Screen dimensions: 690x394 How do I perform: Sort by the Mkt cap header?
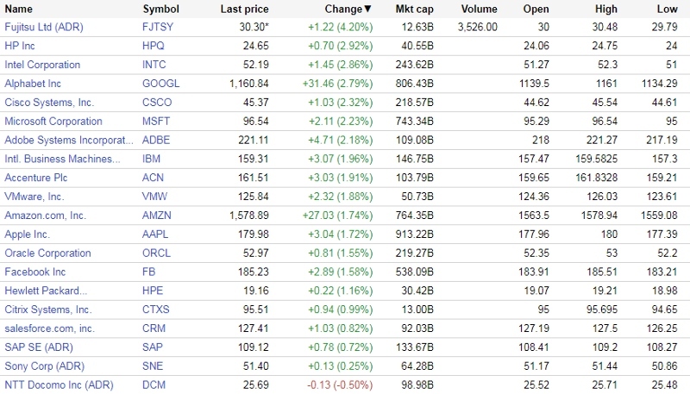point(414,9)
